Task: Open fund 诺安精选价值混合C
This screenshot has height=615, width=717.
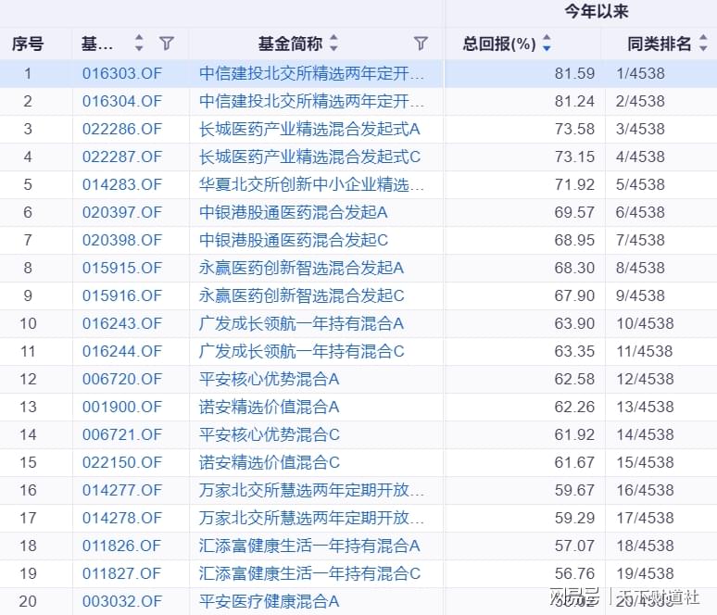Action: [x=269, y=462]
